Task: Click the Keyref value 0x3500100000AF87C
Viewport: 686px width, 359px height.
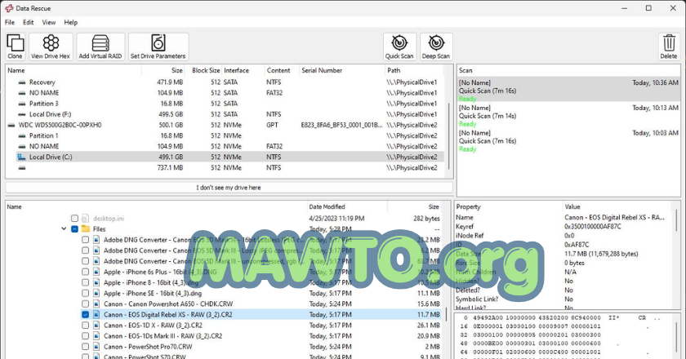Action: tap(592, 227)
